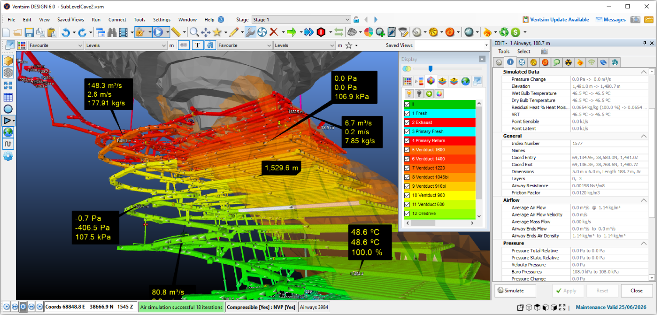Toggle the 9 Ventduct 910bi checkbox
The image size is (657, 315).
coord(407,186)
